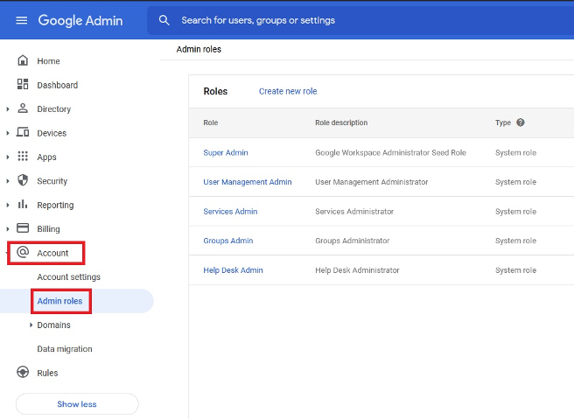
Task: Click the Role description column header
Action: [x=341, y=122]
